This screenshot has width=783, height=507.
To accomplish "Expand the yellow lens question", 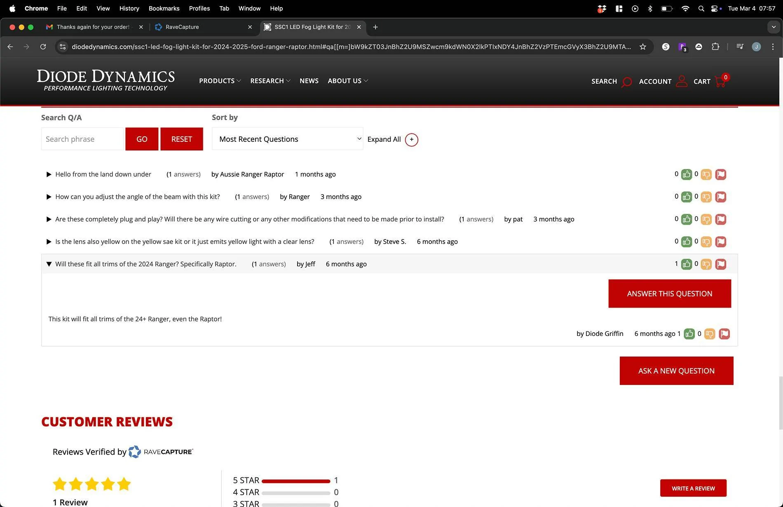I will pos(49,242).
